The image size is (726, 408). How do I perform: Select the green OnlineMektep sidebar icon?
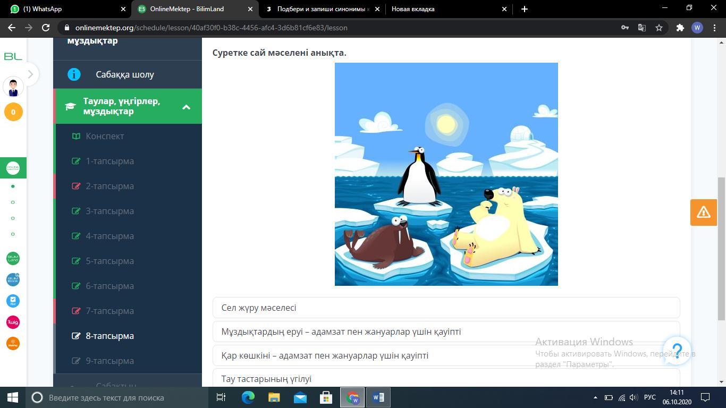13,168
